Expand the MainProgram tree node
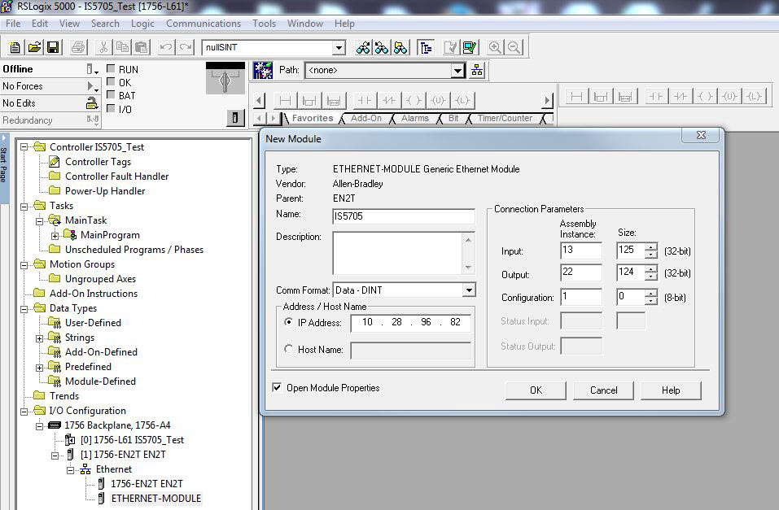The height and width of the screenshot is (510, 779). (x=55, y=235)
